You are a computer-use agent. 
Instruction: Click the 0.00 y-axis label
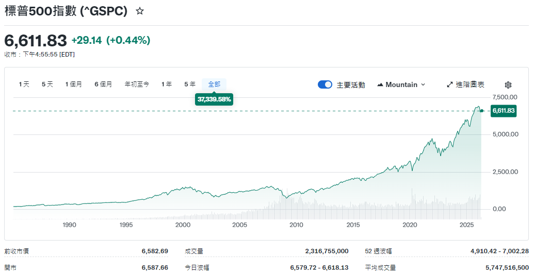(x=499, y=209)
